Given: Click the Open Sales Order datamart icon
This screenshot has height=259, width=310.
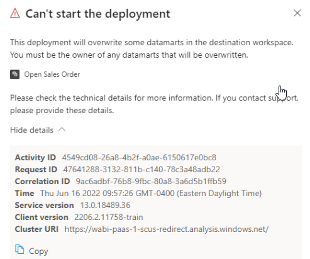Looking at the screenshot, I should pos(14,74).
